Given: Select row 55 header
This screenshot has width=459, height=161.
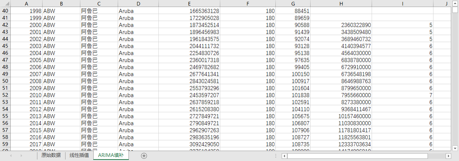Looking at the screenshot, I should tap(5, 116).
